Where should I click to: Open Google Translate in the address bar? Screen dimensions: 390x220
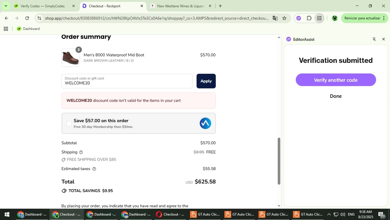[275, 18]
